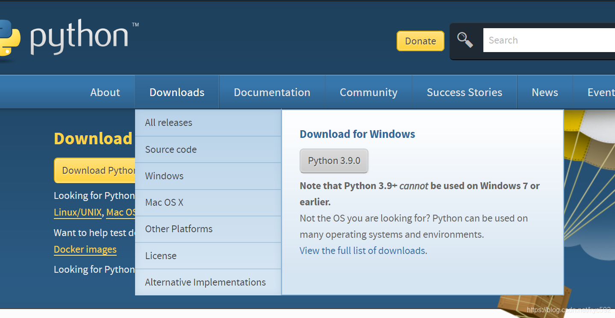Open Alternative Implementations menu entry
The image size is (615, 318).
(x=208, y=283)
